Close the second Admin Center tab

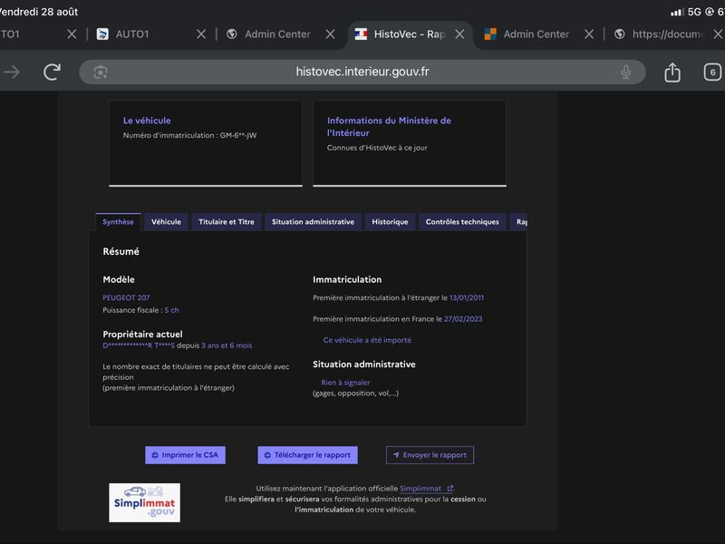(588, 34)
